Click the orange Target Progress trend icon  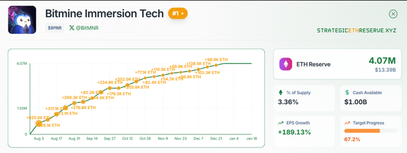coord(347,123)
